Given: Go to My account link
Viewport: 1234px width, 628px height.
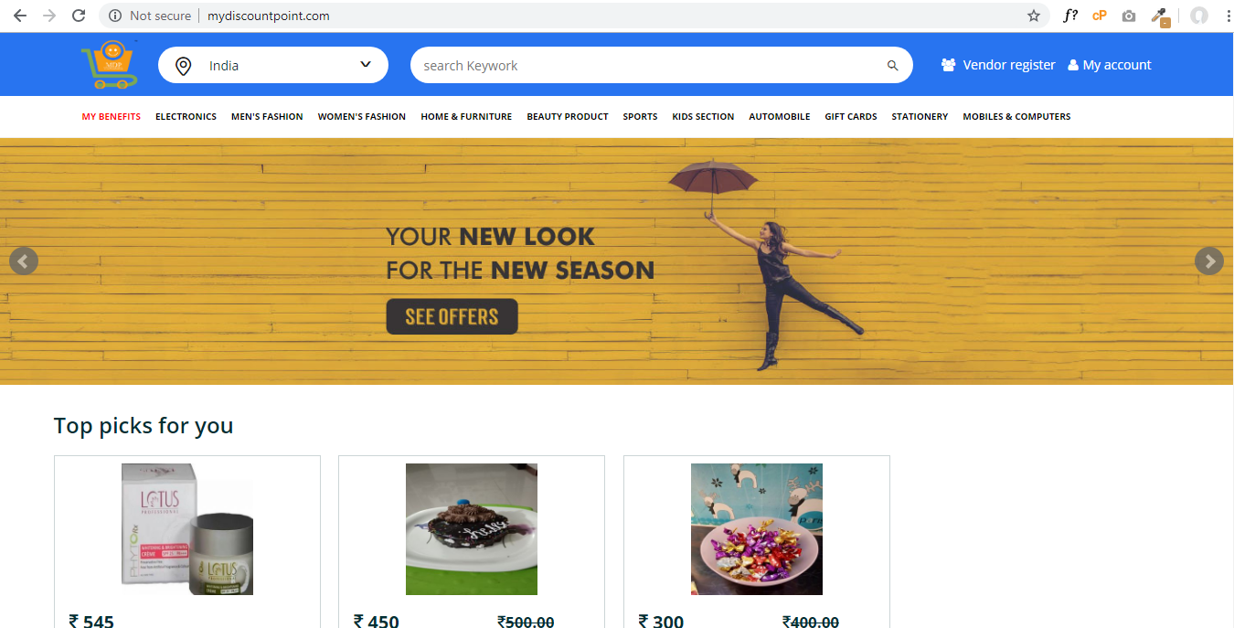Looking at the screenshot, I should click(1110, 65).
